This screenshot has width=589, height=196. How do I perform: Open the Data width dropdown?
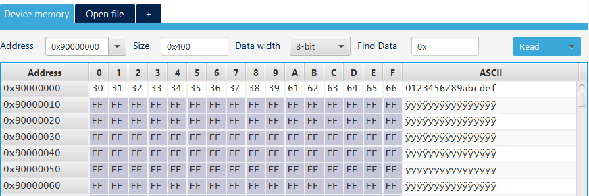[342, 46]
